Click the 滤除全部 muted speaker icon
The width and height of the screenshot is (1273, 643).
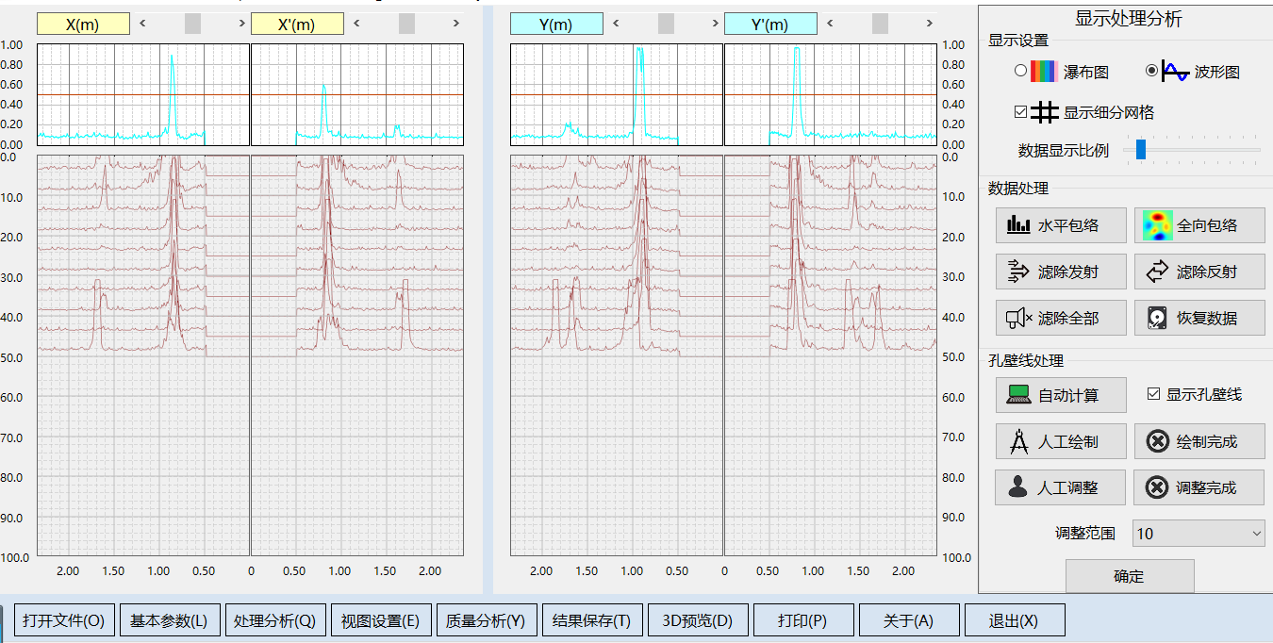[1019, 318]
